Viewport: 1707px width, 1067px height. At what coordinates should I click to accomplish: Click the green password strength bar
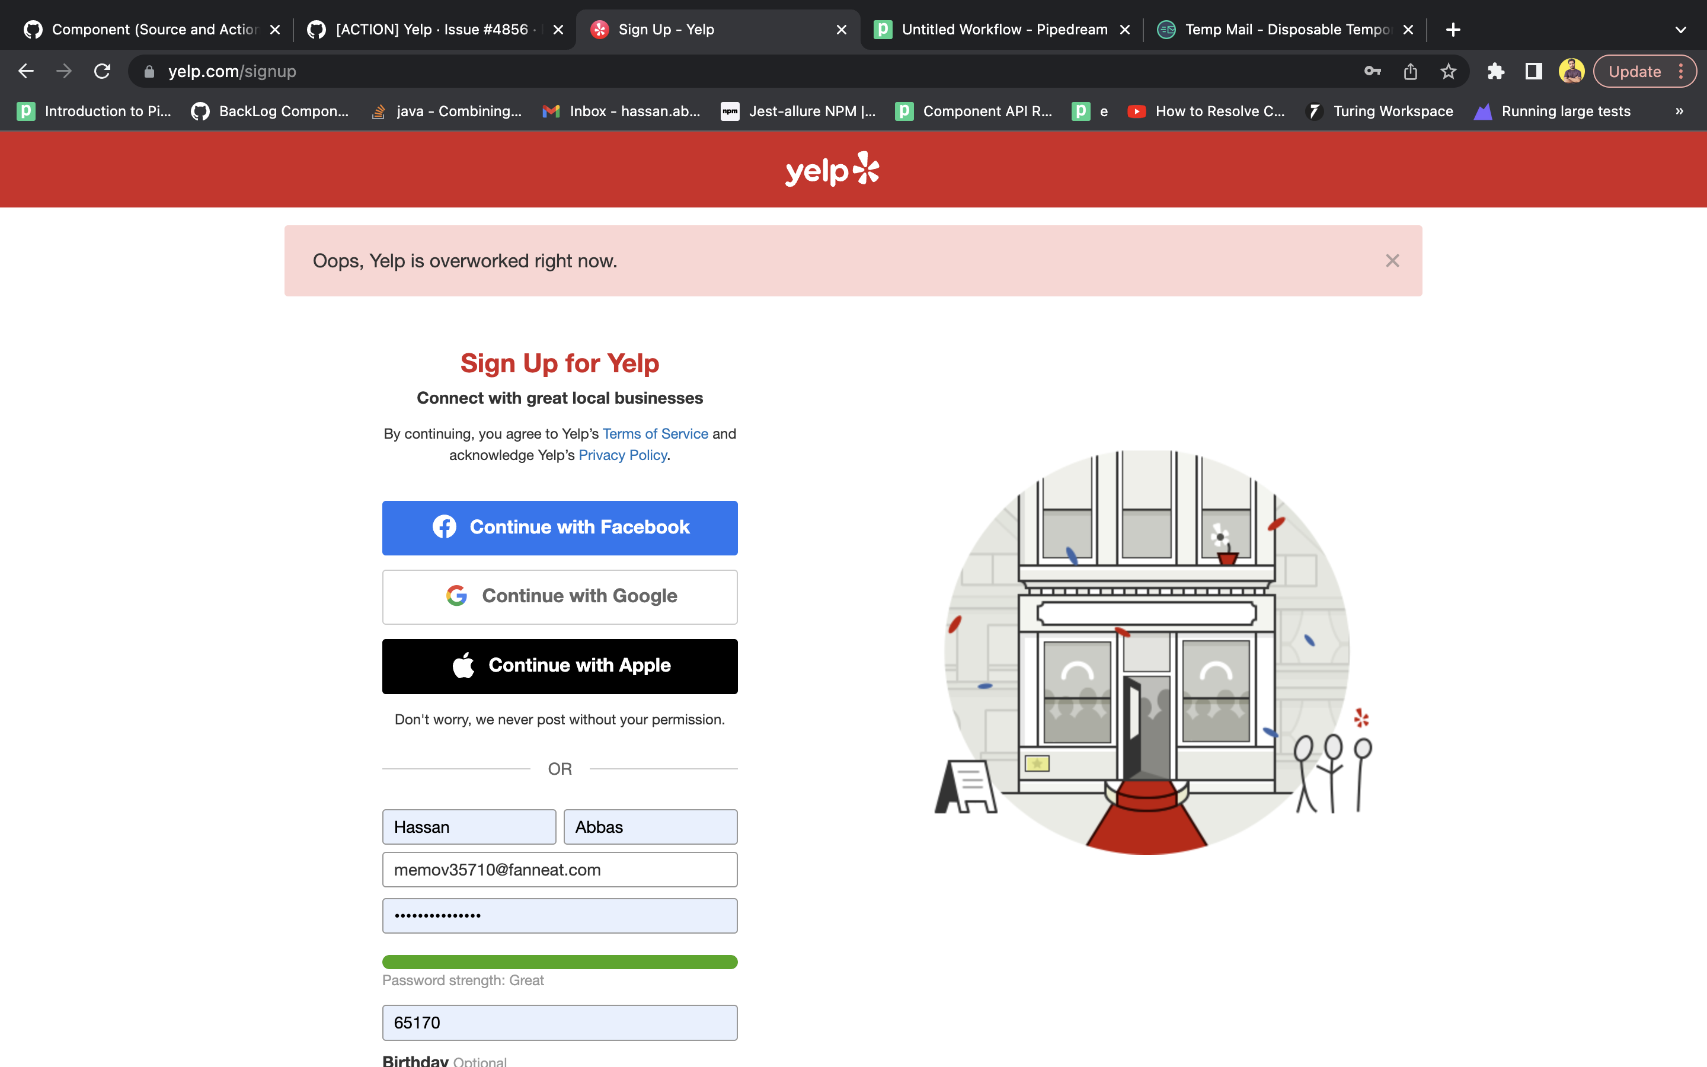click(560, 961)
